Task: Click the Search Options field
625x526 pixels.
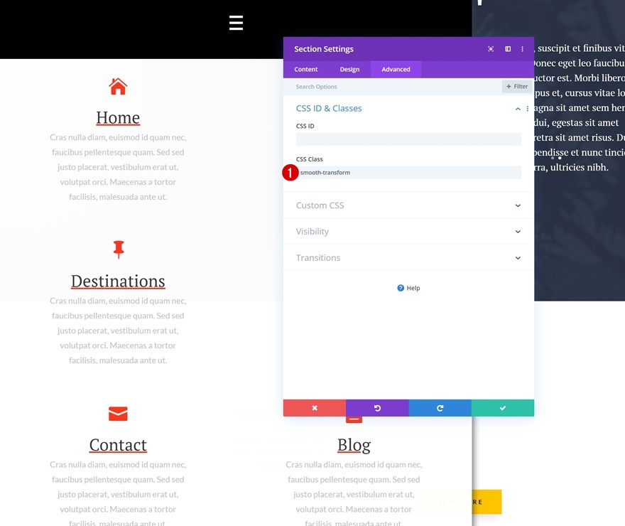Action: [393, 87]
